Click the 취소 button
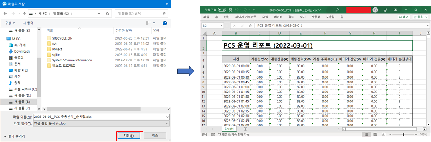The width and height of the screenshot is (431, 142). pyautogui.click(x=155, y=136)
